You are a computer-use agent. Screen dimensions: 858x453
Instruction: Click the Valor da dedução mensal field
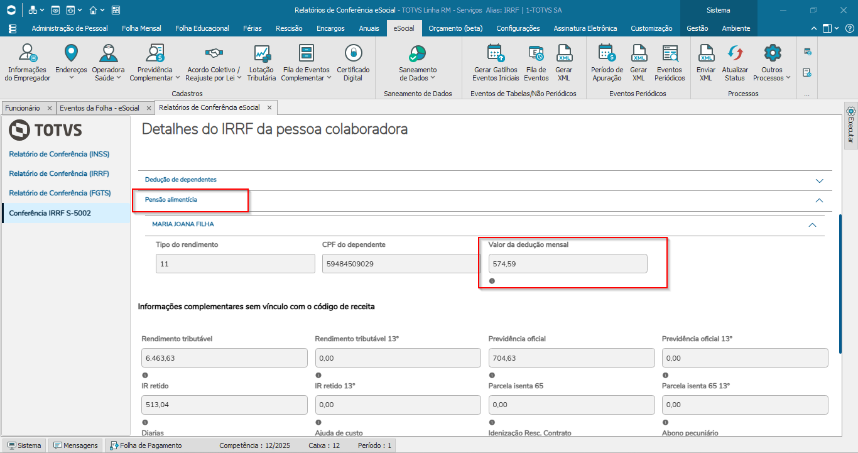(568, 264)
